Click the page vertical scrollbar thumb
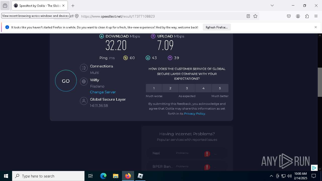Image resolution: width=322 pixels, height=181 pixels. pyautogui.click(x=320, y=82)
